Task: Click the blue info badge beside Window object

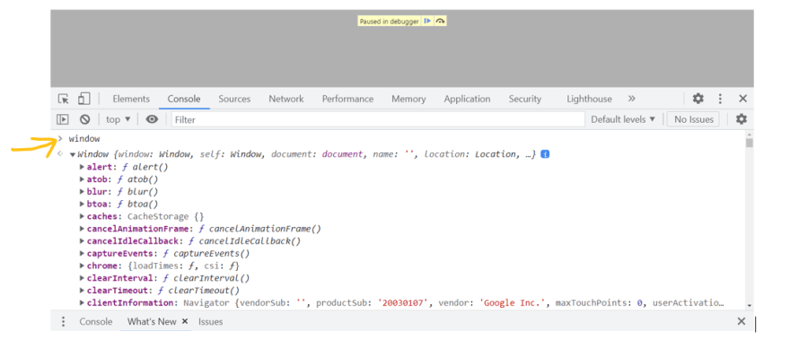Action: tap(545, 154)
